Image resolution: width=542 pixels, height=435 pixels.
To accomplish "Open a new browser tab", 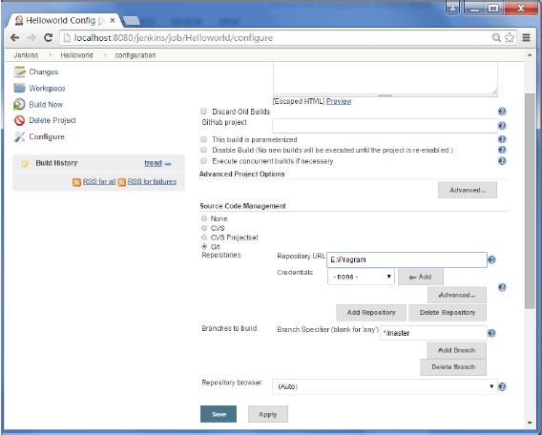I will click(x=132, y=21).
